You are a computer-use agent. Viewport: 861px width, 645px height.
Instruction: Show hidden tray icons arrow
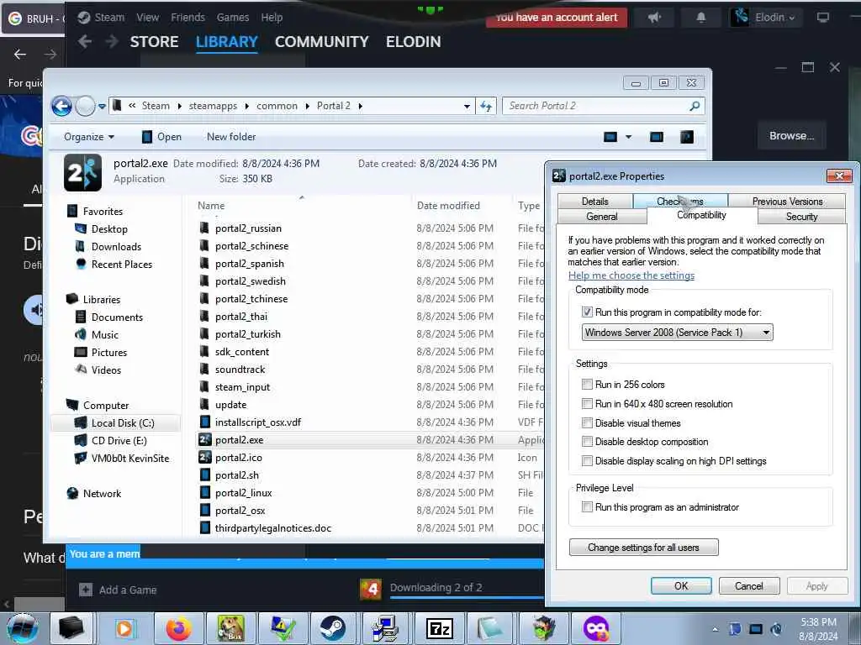(x=715, y=630)
